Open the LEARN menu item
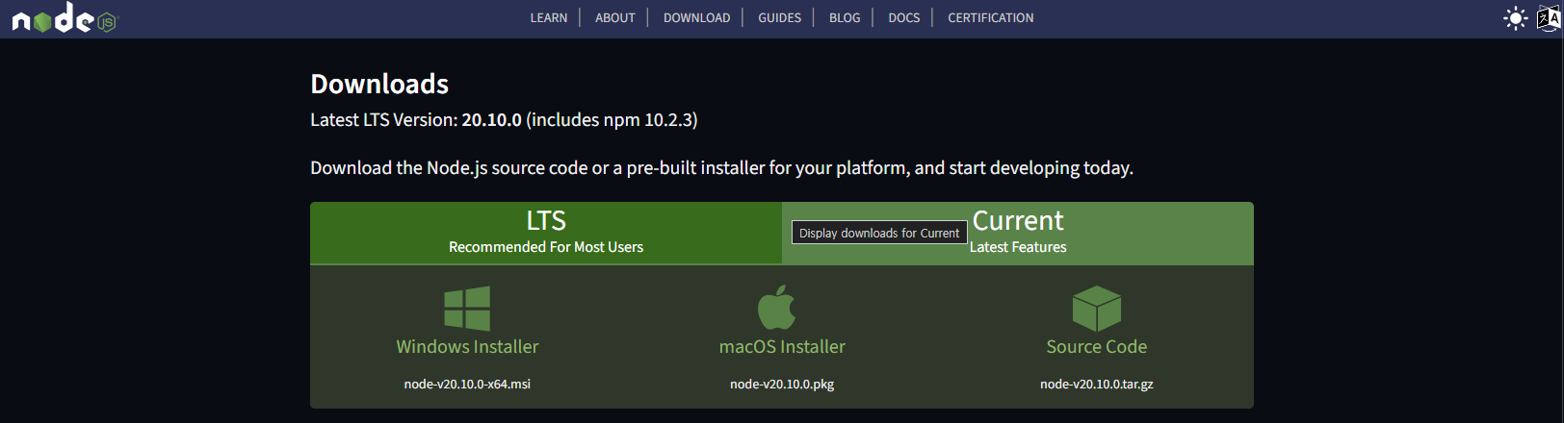 pyautogui.click(x=549, y=17)
